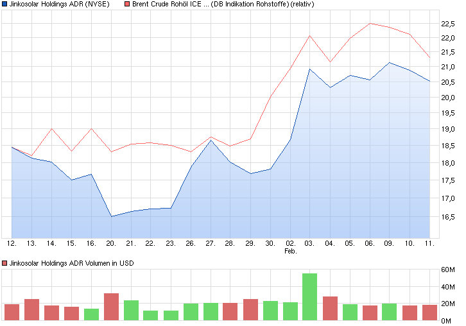Image resolution: width=466 pixels, height=326 pixels.
Task: Click the 22,5 price axis label
Action: 448,24
